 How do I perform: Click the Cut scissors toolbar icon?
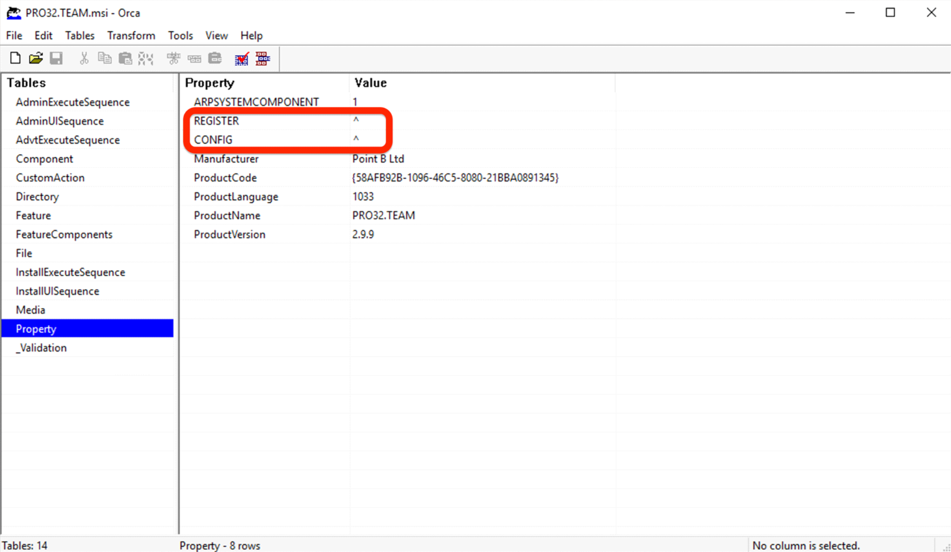click(84, 58)
